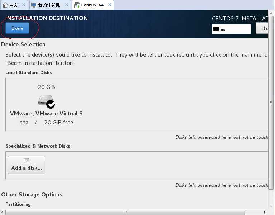275x215 pixels.
Task: Close the 我的计算机 tab
Action: point(67,5)
